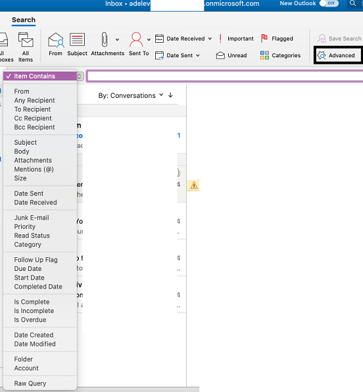Screen dimensions: 363x392
Task: Choose Account menu entry
Action: [x=40, y=368]
